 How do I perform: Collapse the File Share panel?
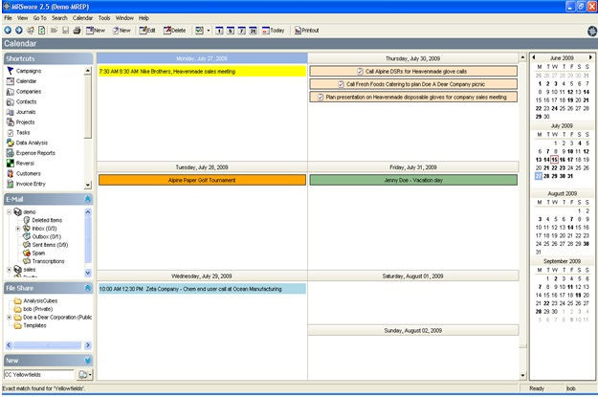(x=87, y=288)
